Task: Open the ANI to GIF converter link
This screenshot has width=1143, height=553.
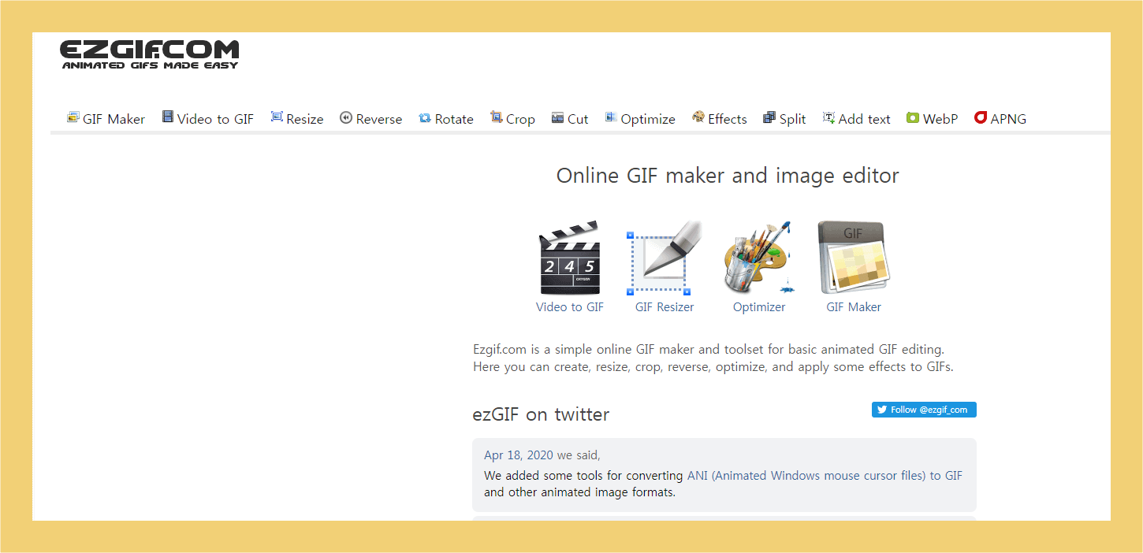Action: point(825,476)
